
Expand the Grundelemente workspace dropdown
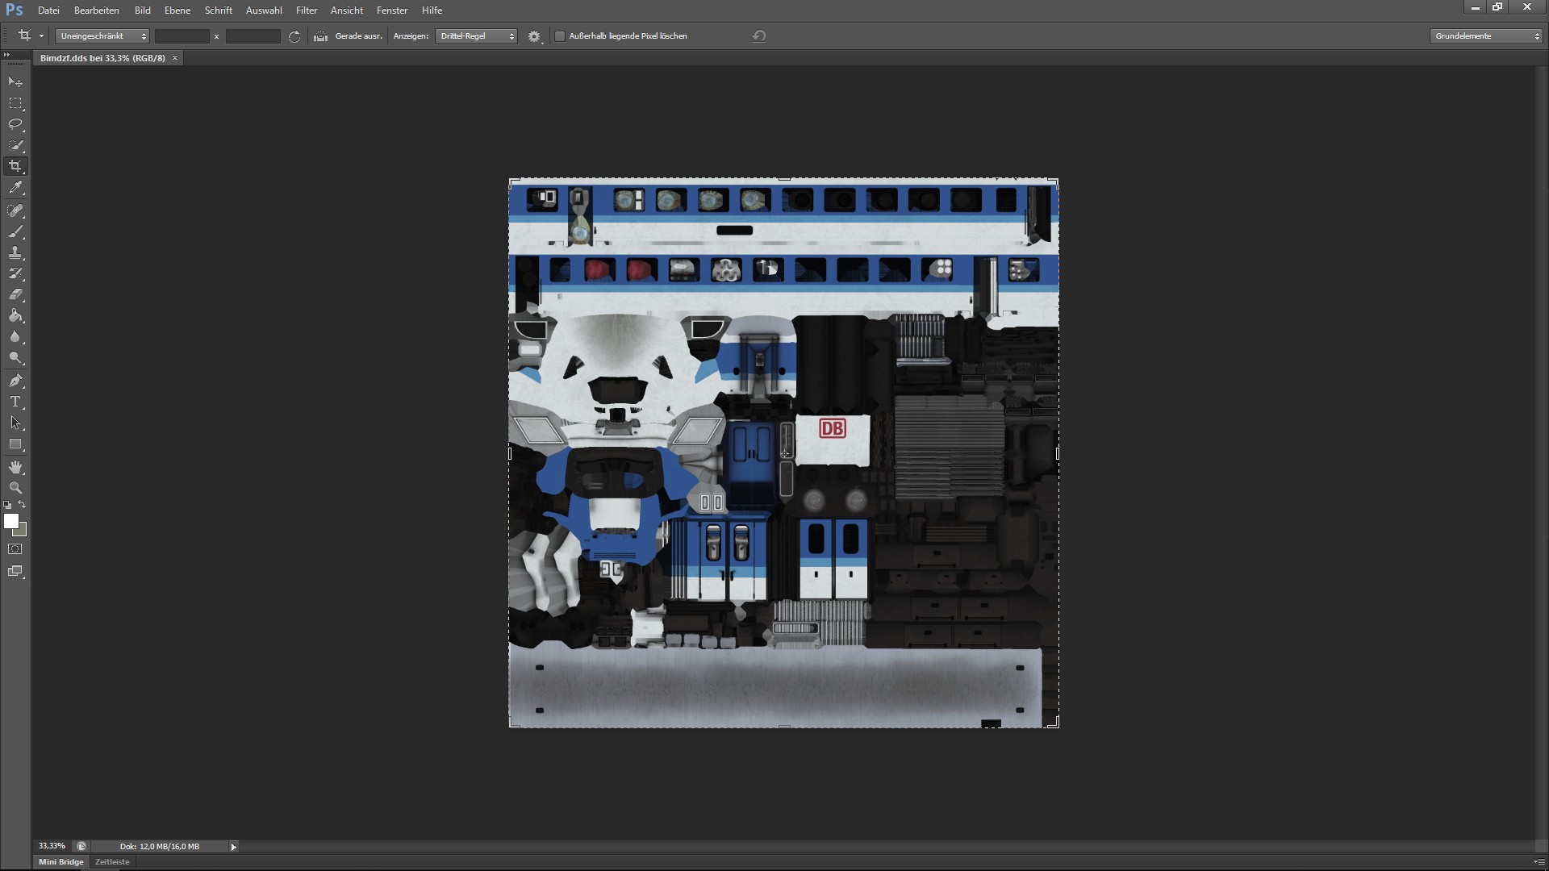[1486, 36]
